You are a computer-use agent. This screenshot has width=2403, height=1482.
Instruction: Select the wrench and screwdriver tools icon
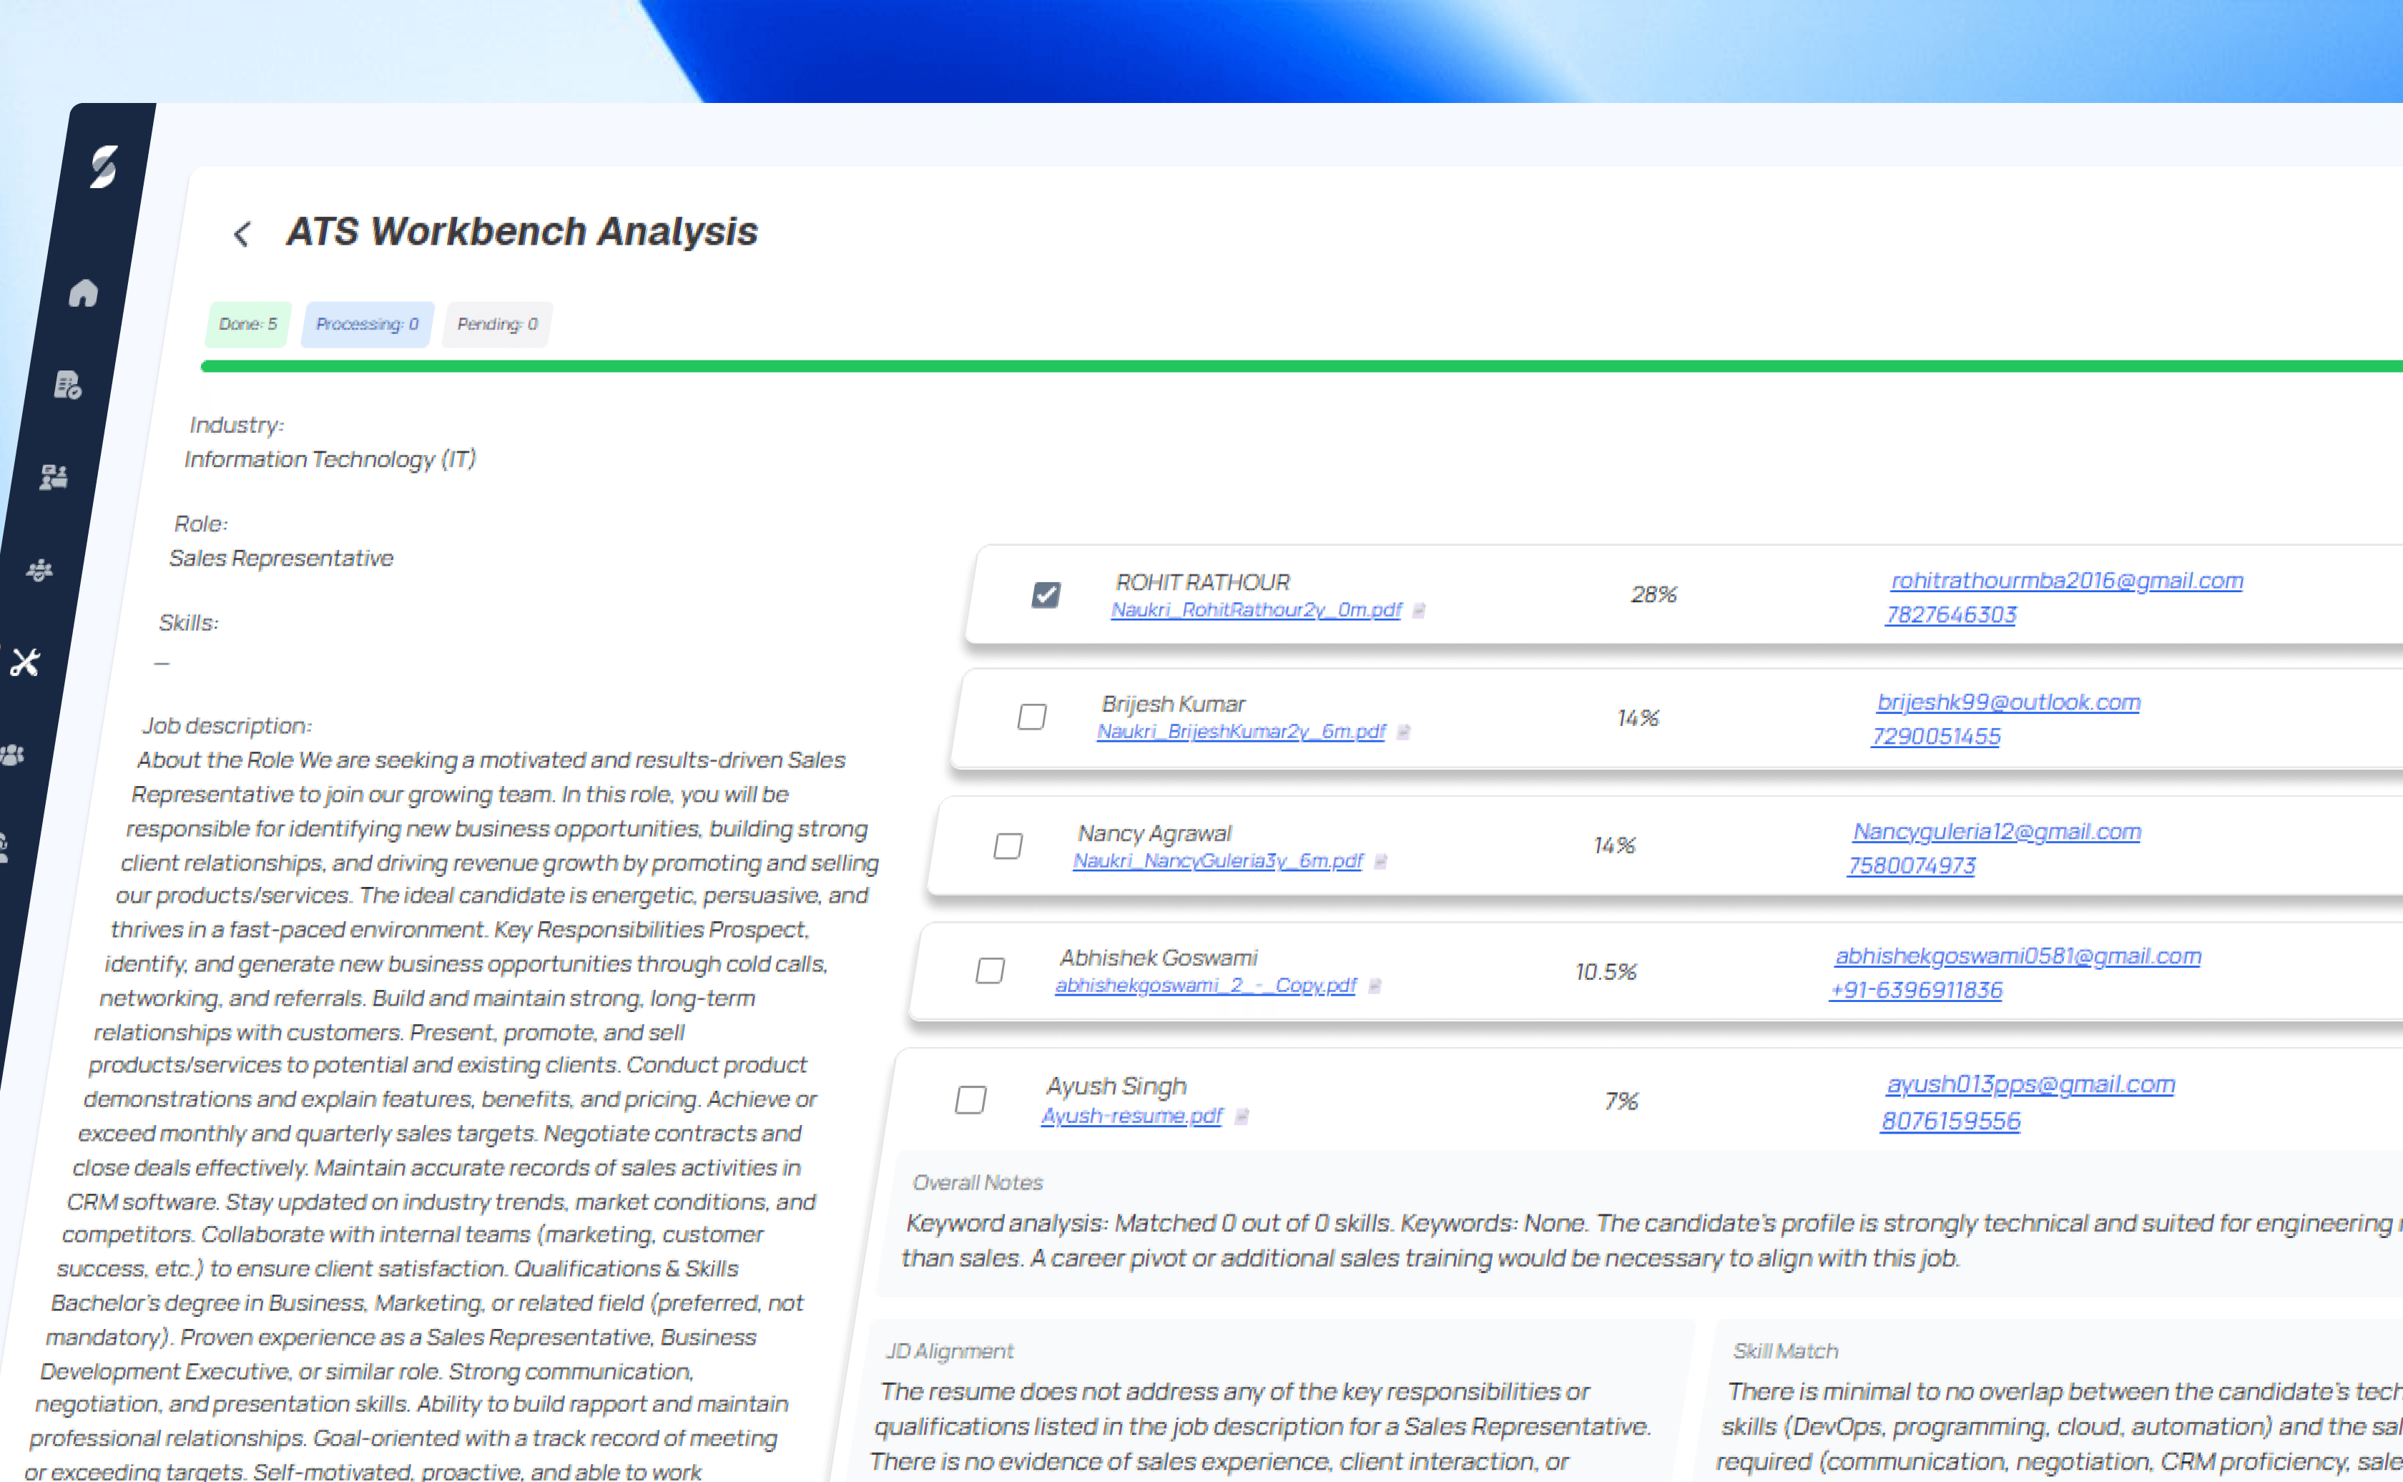[26, 662]
